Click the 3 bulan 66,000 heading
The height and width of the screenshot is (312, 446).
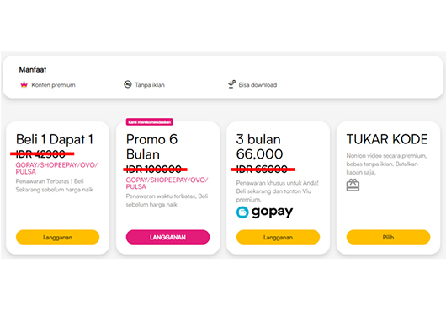259,147
